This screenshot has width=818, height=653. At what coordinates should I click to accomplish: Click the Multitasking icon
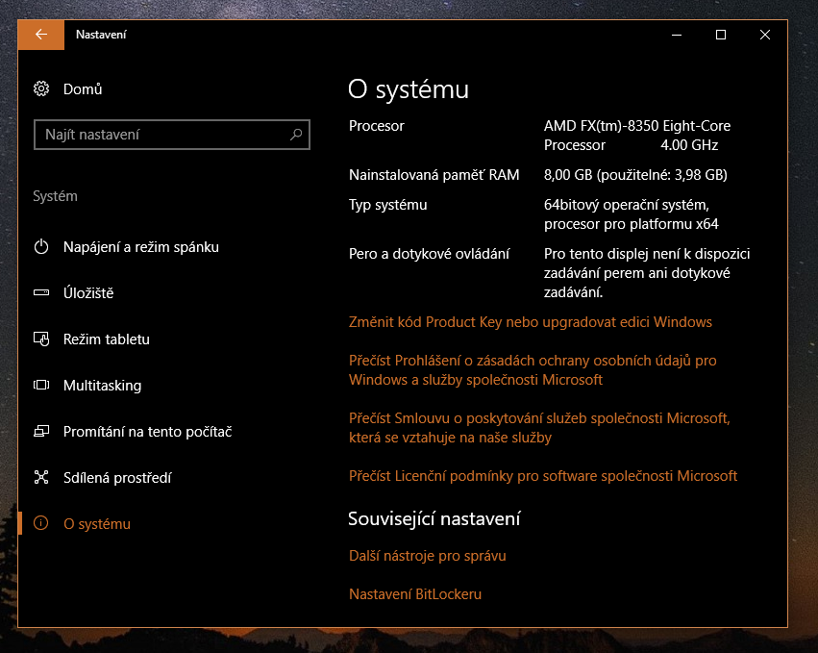tap(41, 386)
